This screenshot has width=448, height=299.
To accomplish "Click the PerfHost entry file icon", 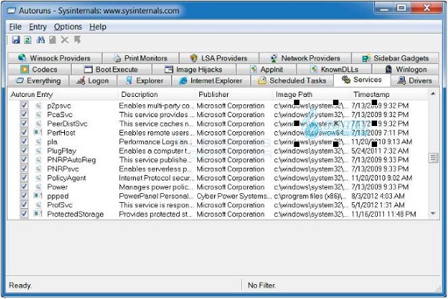I will click(x=38, y=133).
